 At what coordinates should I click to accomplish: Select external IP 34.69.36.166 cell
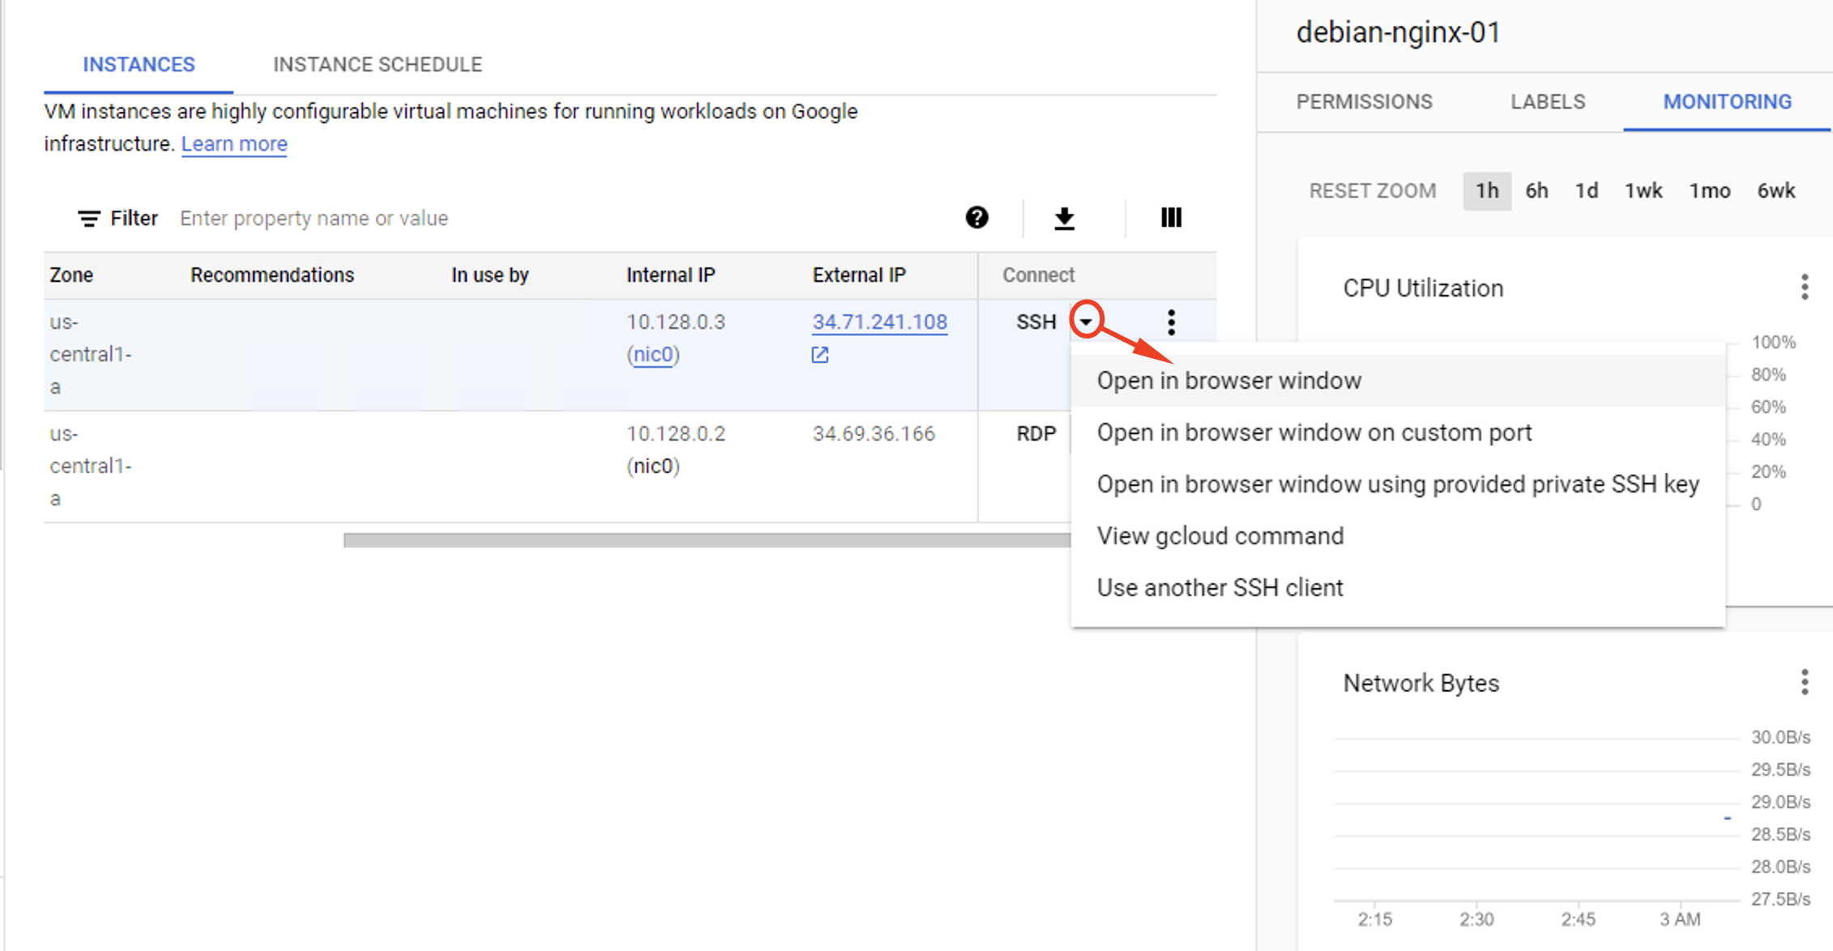(x=874, y=434)
